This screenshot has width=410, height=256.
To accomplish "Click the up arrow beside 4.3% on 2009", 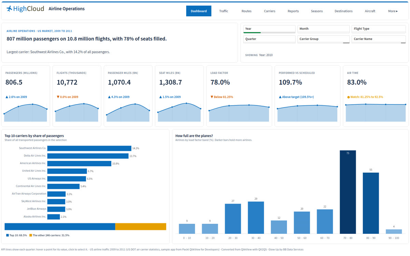I will 109,97.
